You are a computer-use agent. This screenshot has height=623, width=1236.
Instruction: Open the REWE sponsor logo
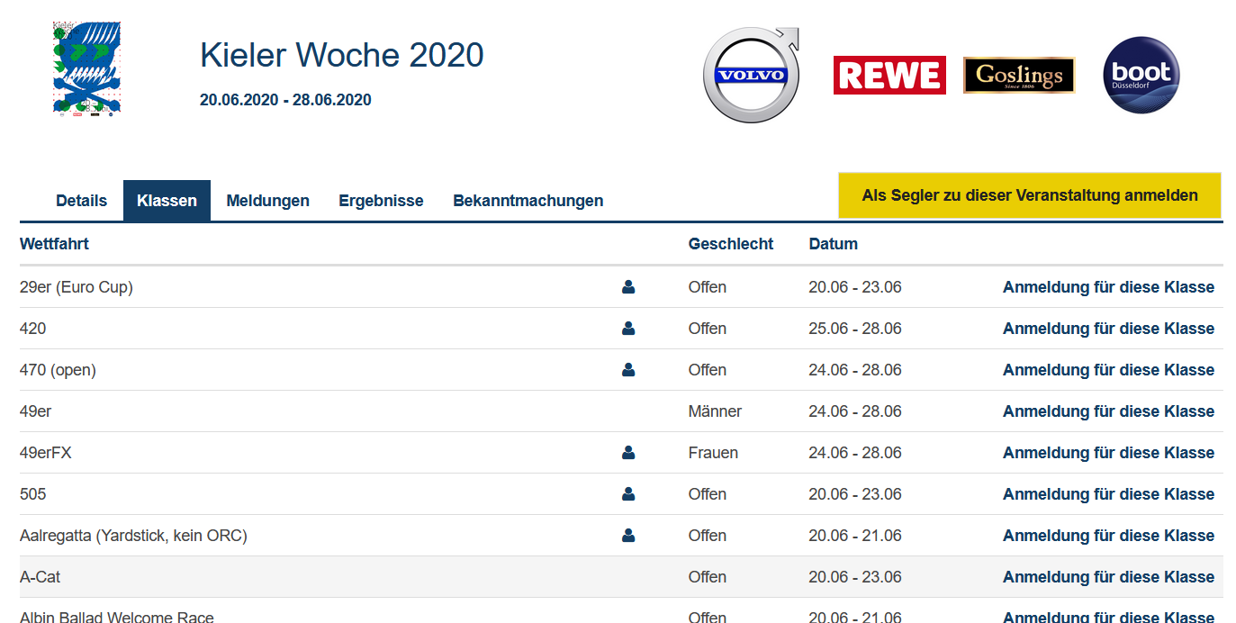point(889,76)
